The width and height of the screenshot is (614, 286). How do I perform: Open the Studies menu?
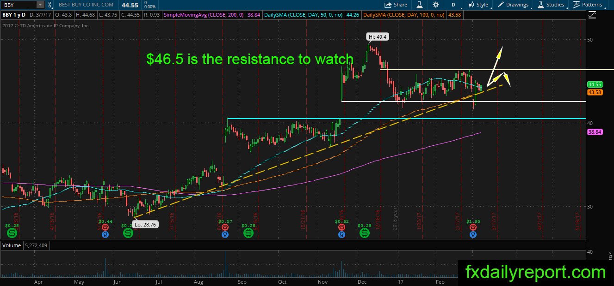[551, 5]
